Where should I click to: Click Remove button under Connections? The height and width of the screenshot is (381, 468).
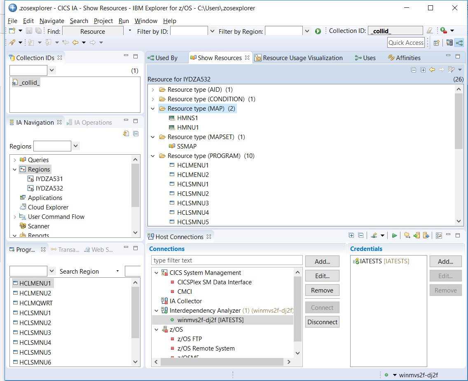(x=322, y=290)
